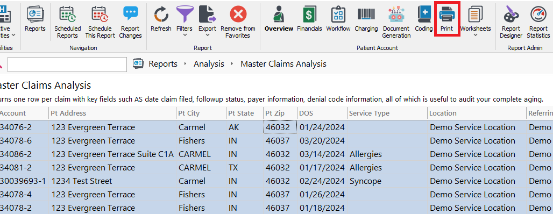
Task: Click Remove from Favorites icon
Action: coord(238,14)
